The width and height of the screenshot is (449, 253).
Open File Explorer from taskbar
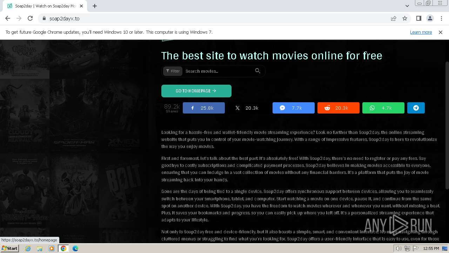point(40,248)
